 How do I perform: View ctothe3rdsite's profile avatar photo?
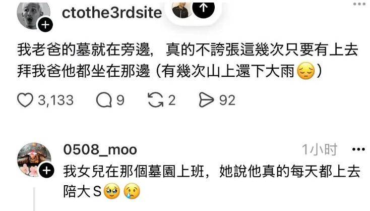pyautogui.click(x=33, y=15)
